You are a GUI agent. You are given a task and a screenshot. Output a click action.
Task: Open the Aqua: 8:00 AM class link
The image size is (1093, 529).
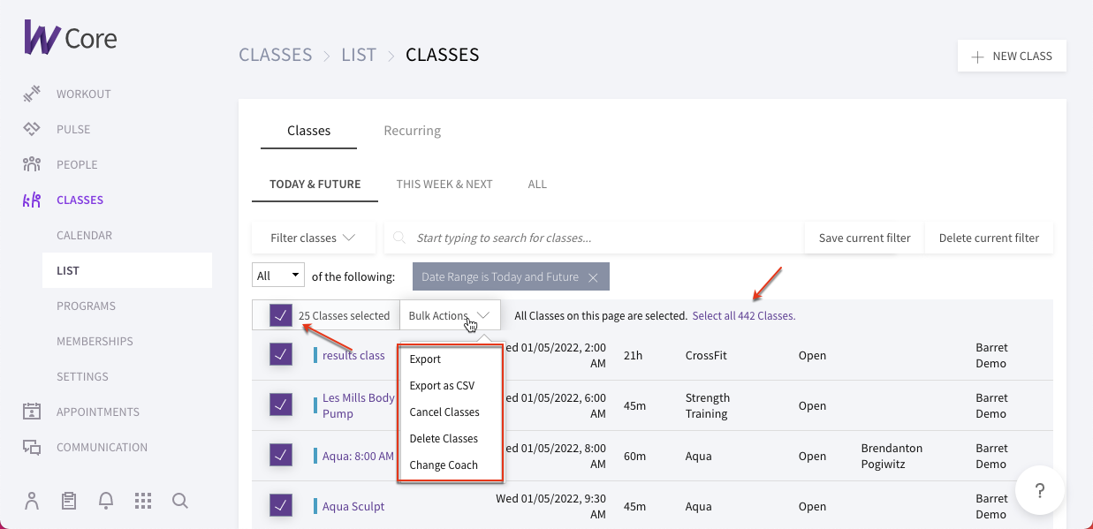point(358,456)
